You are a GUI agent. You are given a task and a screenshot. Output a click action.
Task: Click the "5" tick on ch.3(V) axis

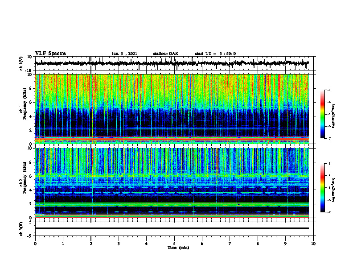(31, 222)
